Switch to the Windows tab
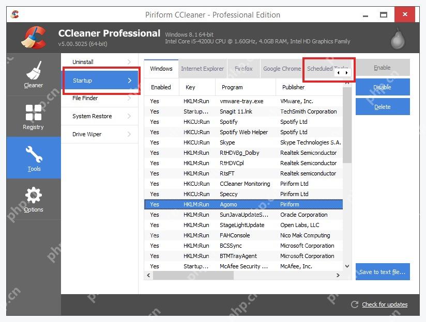Viewport: 426px width, 322px height. click(x=161, y=69)
